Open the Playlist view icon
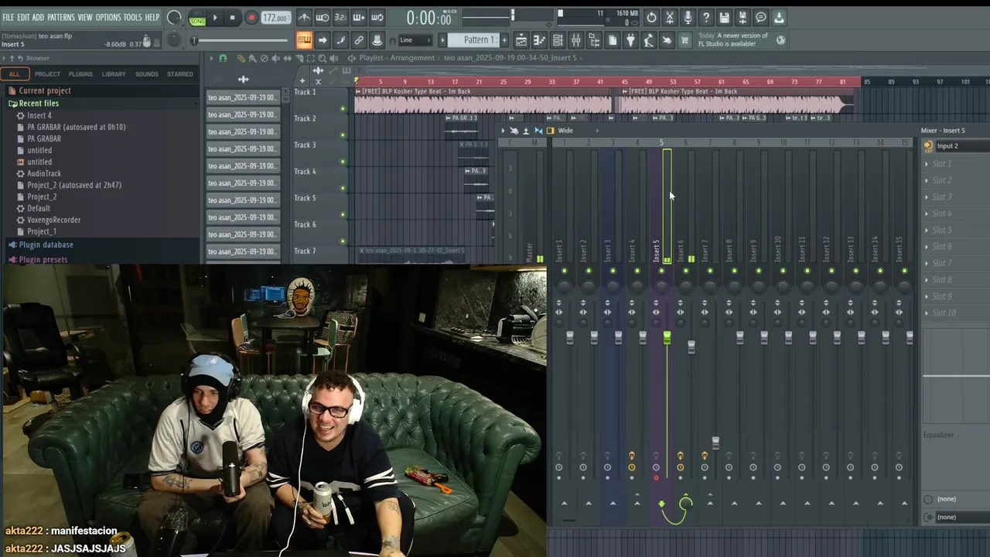Image resolution: width=990 pixels, height=557 pixels. 521,40
